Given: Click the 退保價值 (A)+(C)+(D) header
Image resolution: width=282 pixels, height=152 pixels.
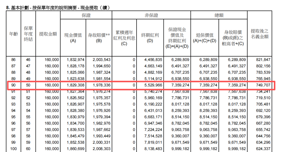Looking at the screenshot, I should (205, 38).
